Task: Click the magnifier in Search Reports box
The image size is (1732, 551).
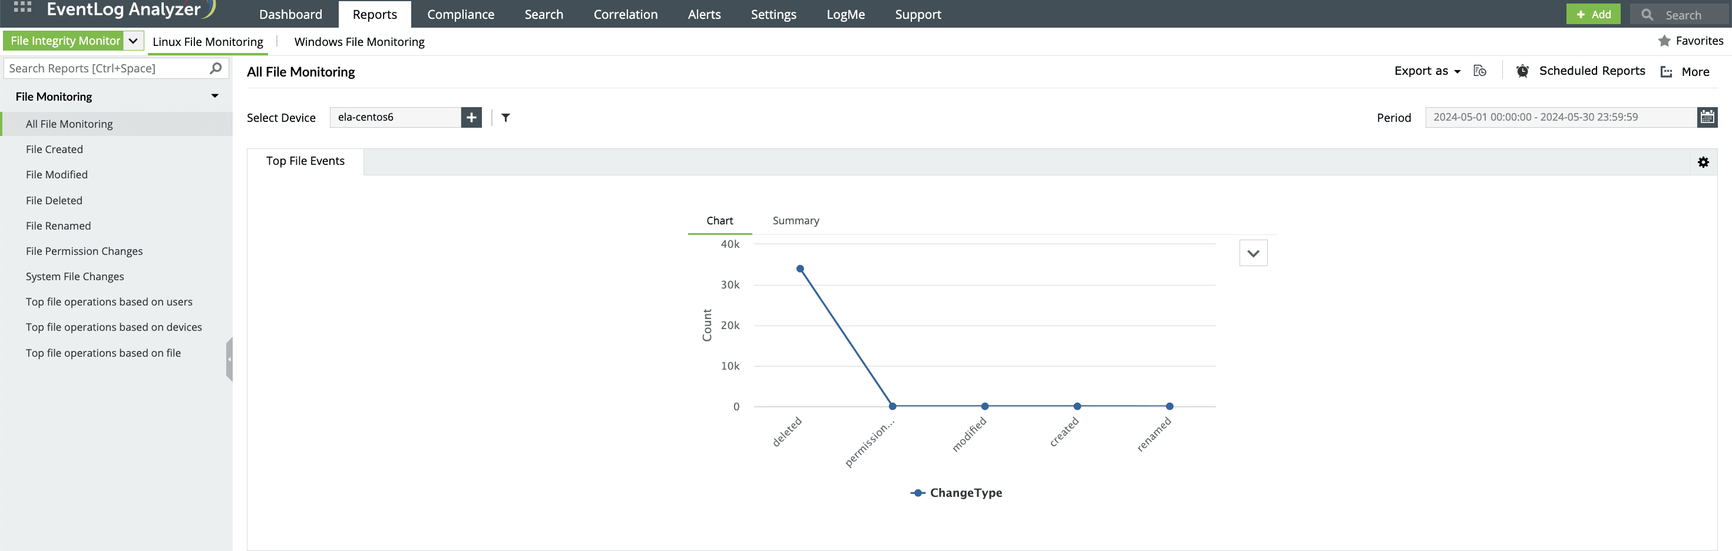Action: point(216,68)
